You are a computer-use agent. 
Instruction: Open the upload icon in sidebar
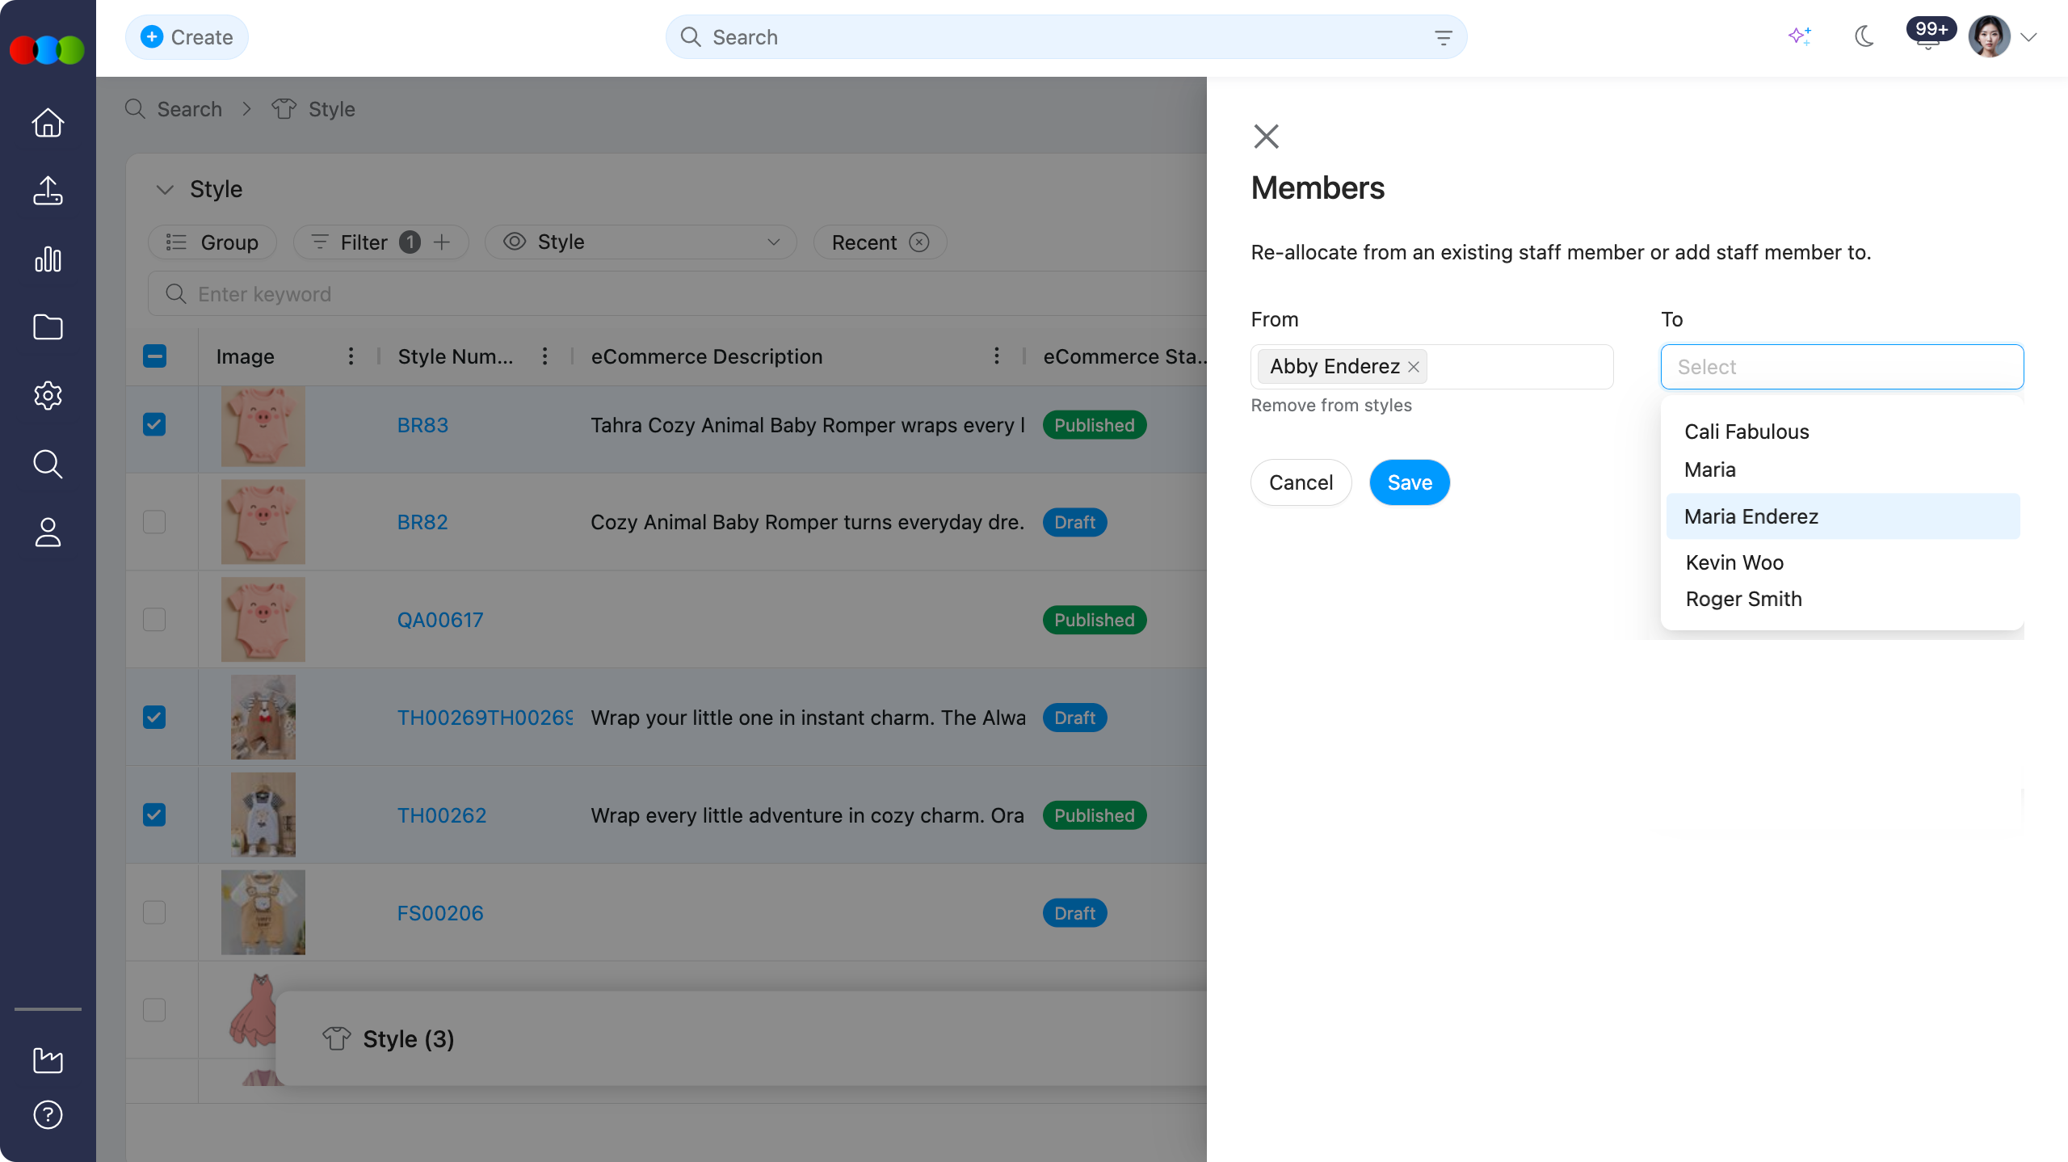pyautogui.click(x=48, y=191)
